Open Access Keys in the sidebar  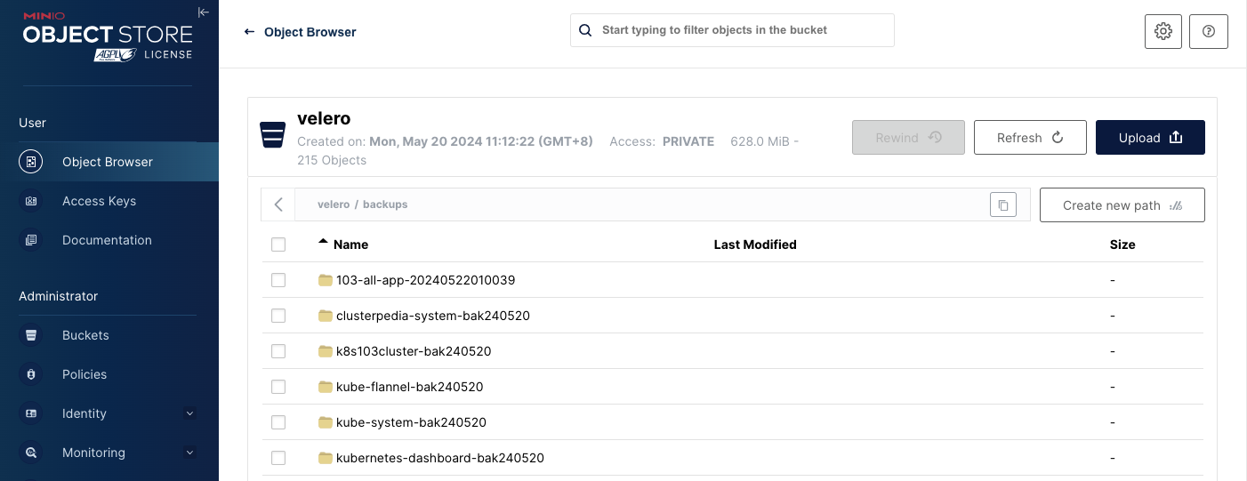tap(109, 201)
